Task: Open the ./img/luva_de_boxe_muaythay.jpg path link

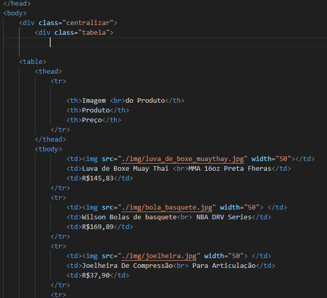Action: [x=182, y=159]
